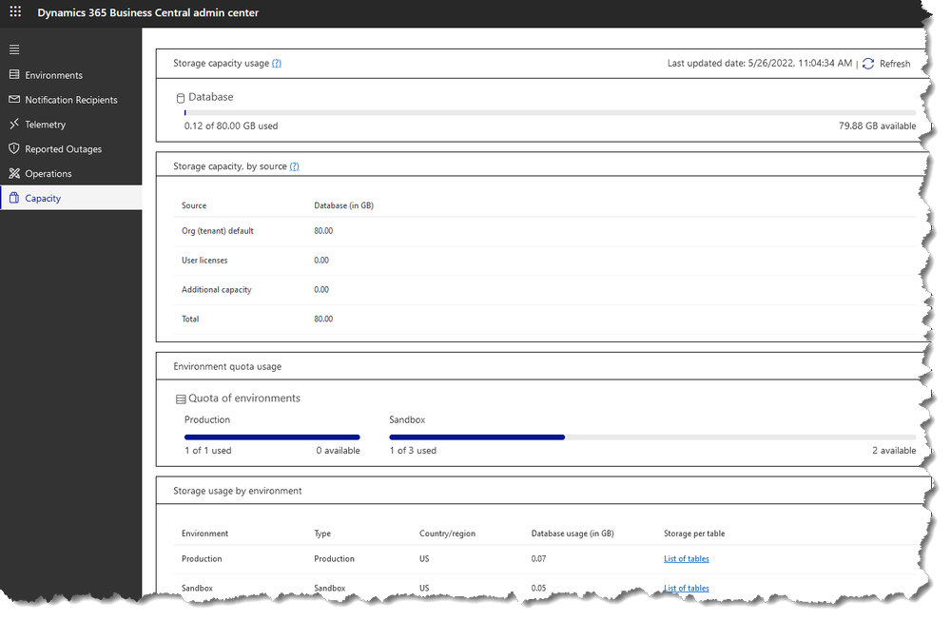Open List of tables for Sandbox
The width and height of the screenshot is (951, 621).
click(686, 588)
